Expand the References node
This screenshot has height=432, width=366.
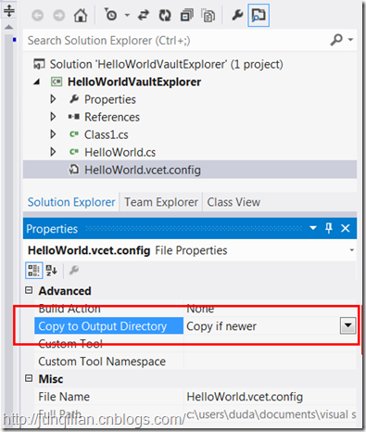53,117
